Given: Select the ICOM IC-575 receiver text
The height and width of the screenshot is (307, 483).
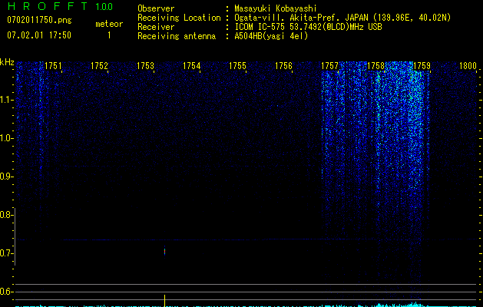Looking at the screenshot, I should click(308, 27).
